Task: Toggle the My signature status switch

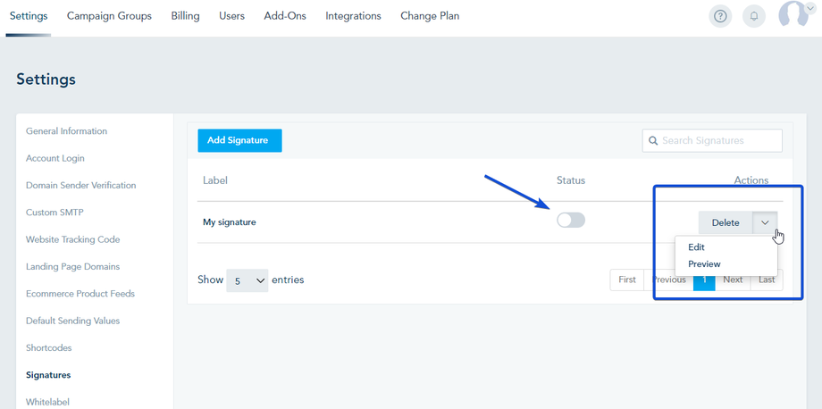Action: point(571,221)
